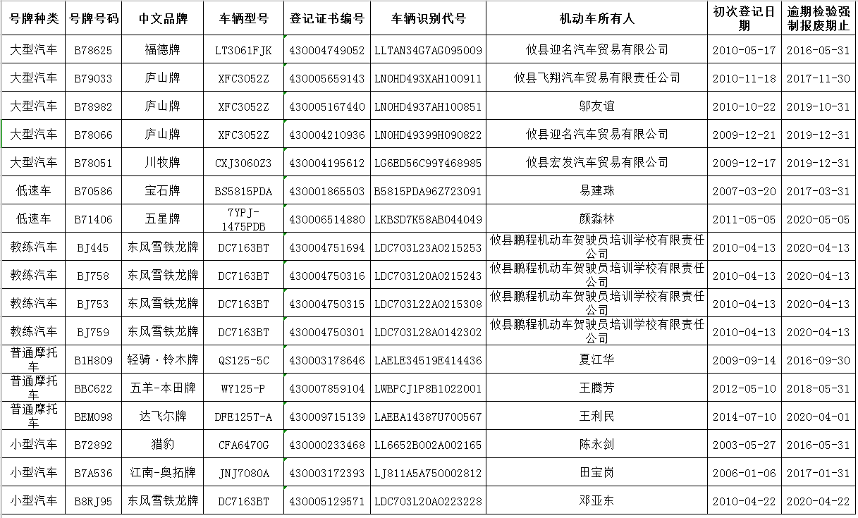Select VIN cell LAELE34519E414436
The height and width of the screenshot is (518, 858).
(x=429, y=360)
